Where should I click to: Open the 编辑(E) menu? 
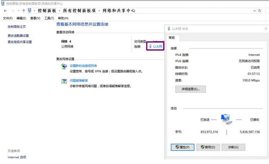point(21,18)
